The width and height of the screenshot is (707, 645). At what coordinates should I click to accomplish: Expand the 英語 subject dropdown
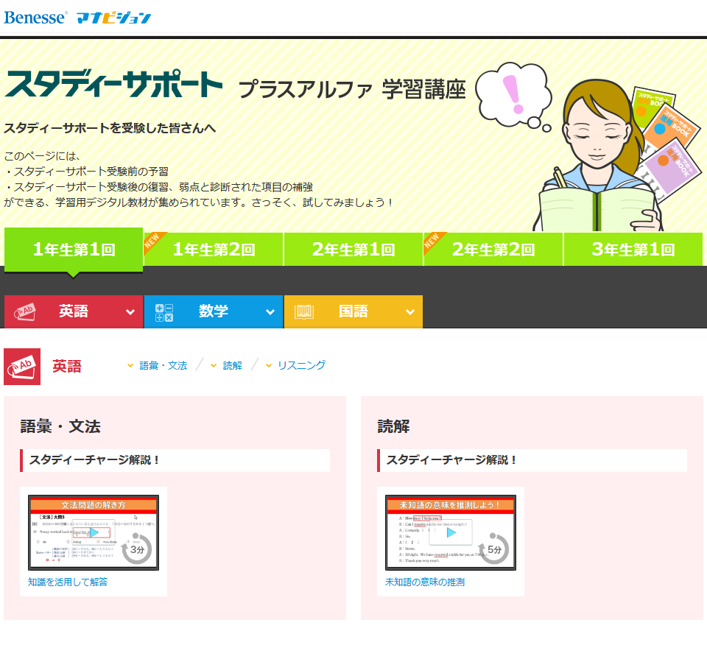pos(74,311)
